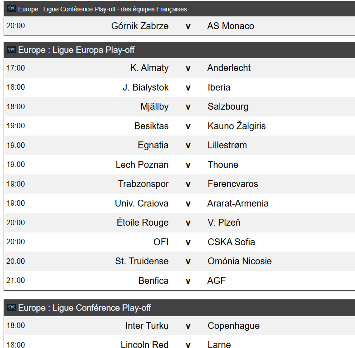Click the K. Almaty v Anderlecht match separator
The height and width of the screenshot is (348, 355).
(188, 68)
